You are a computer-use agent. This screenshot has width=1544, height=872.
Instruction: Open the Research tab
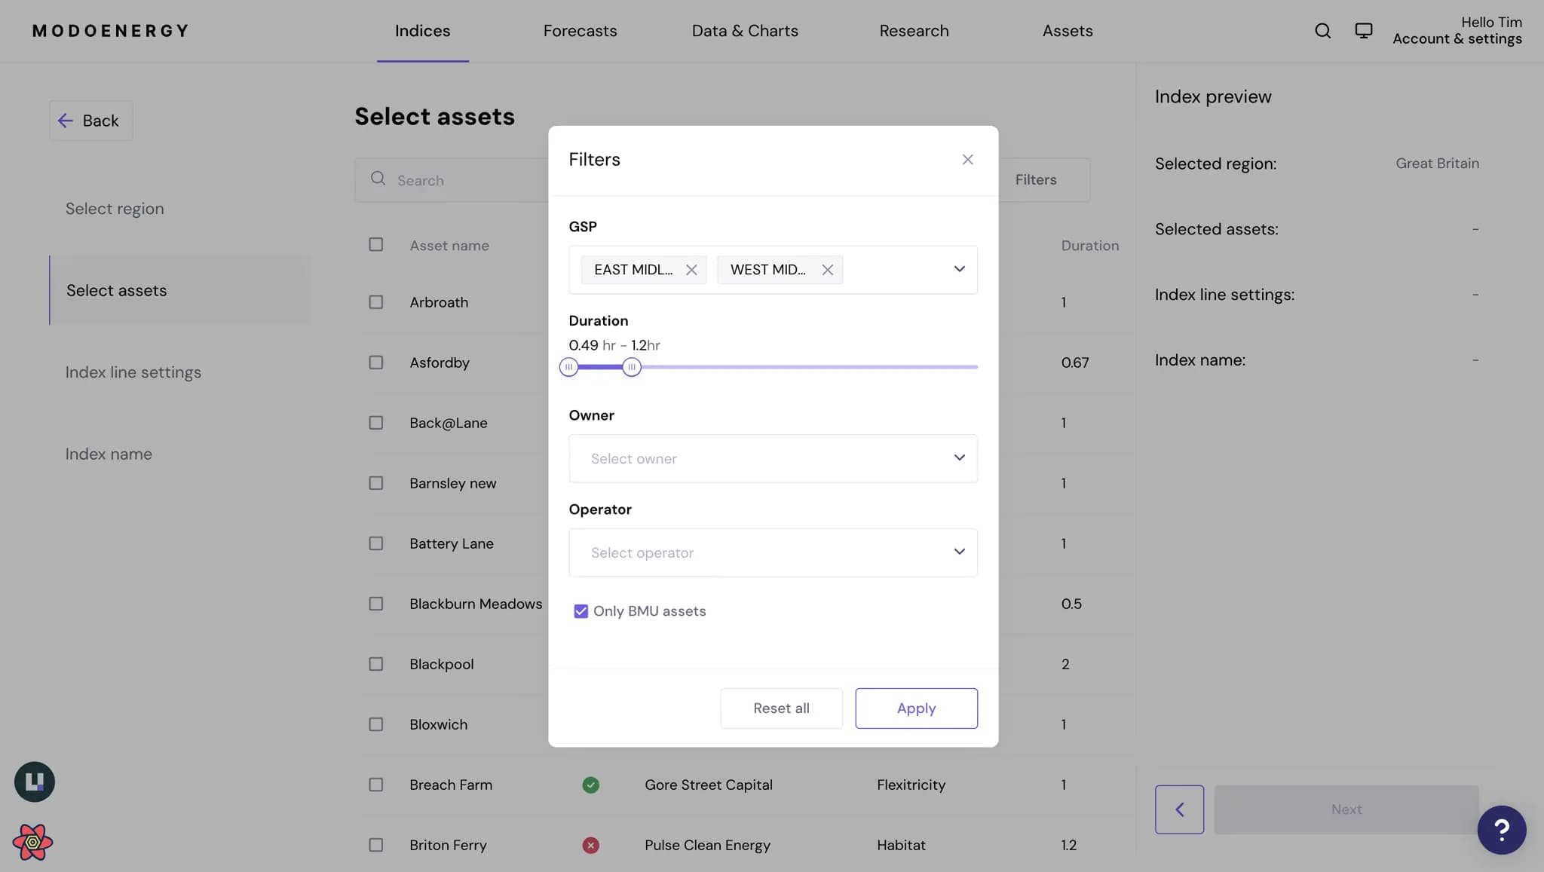tap(914, 31)
